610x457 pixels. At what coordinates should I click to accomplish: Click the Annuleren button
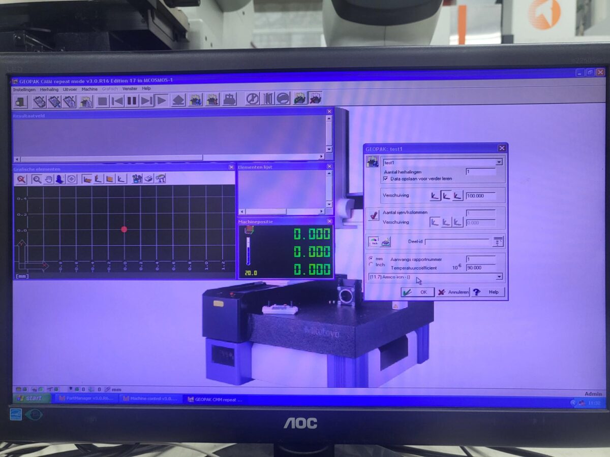click(x=453, y=292)
